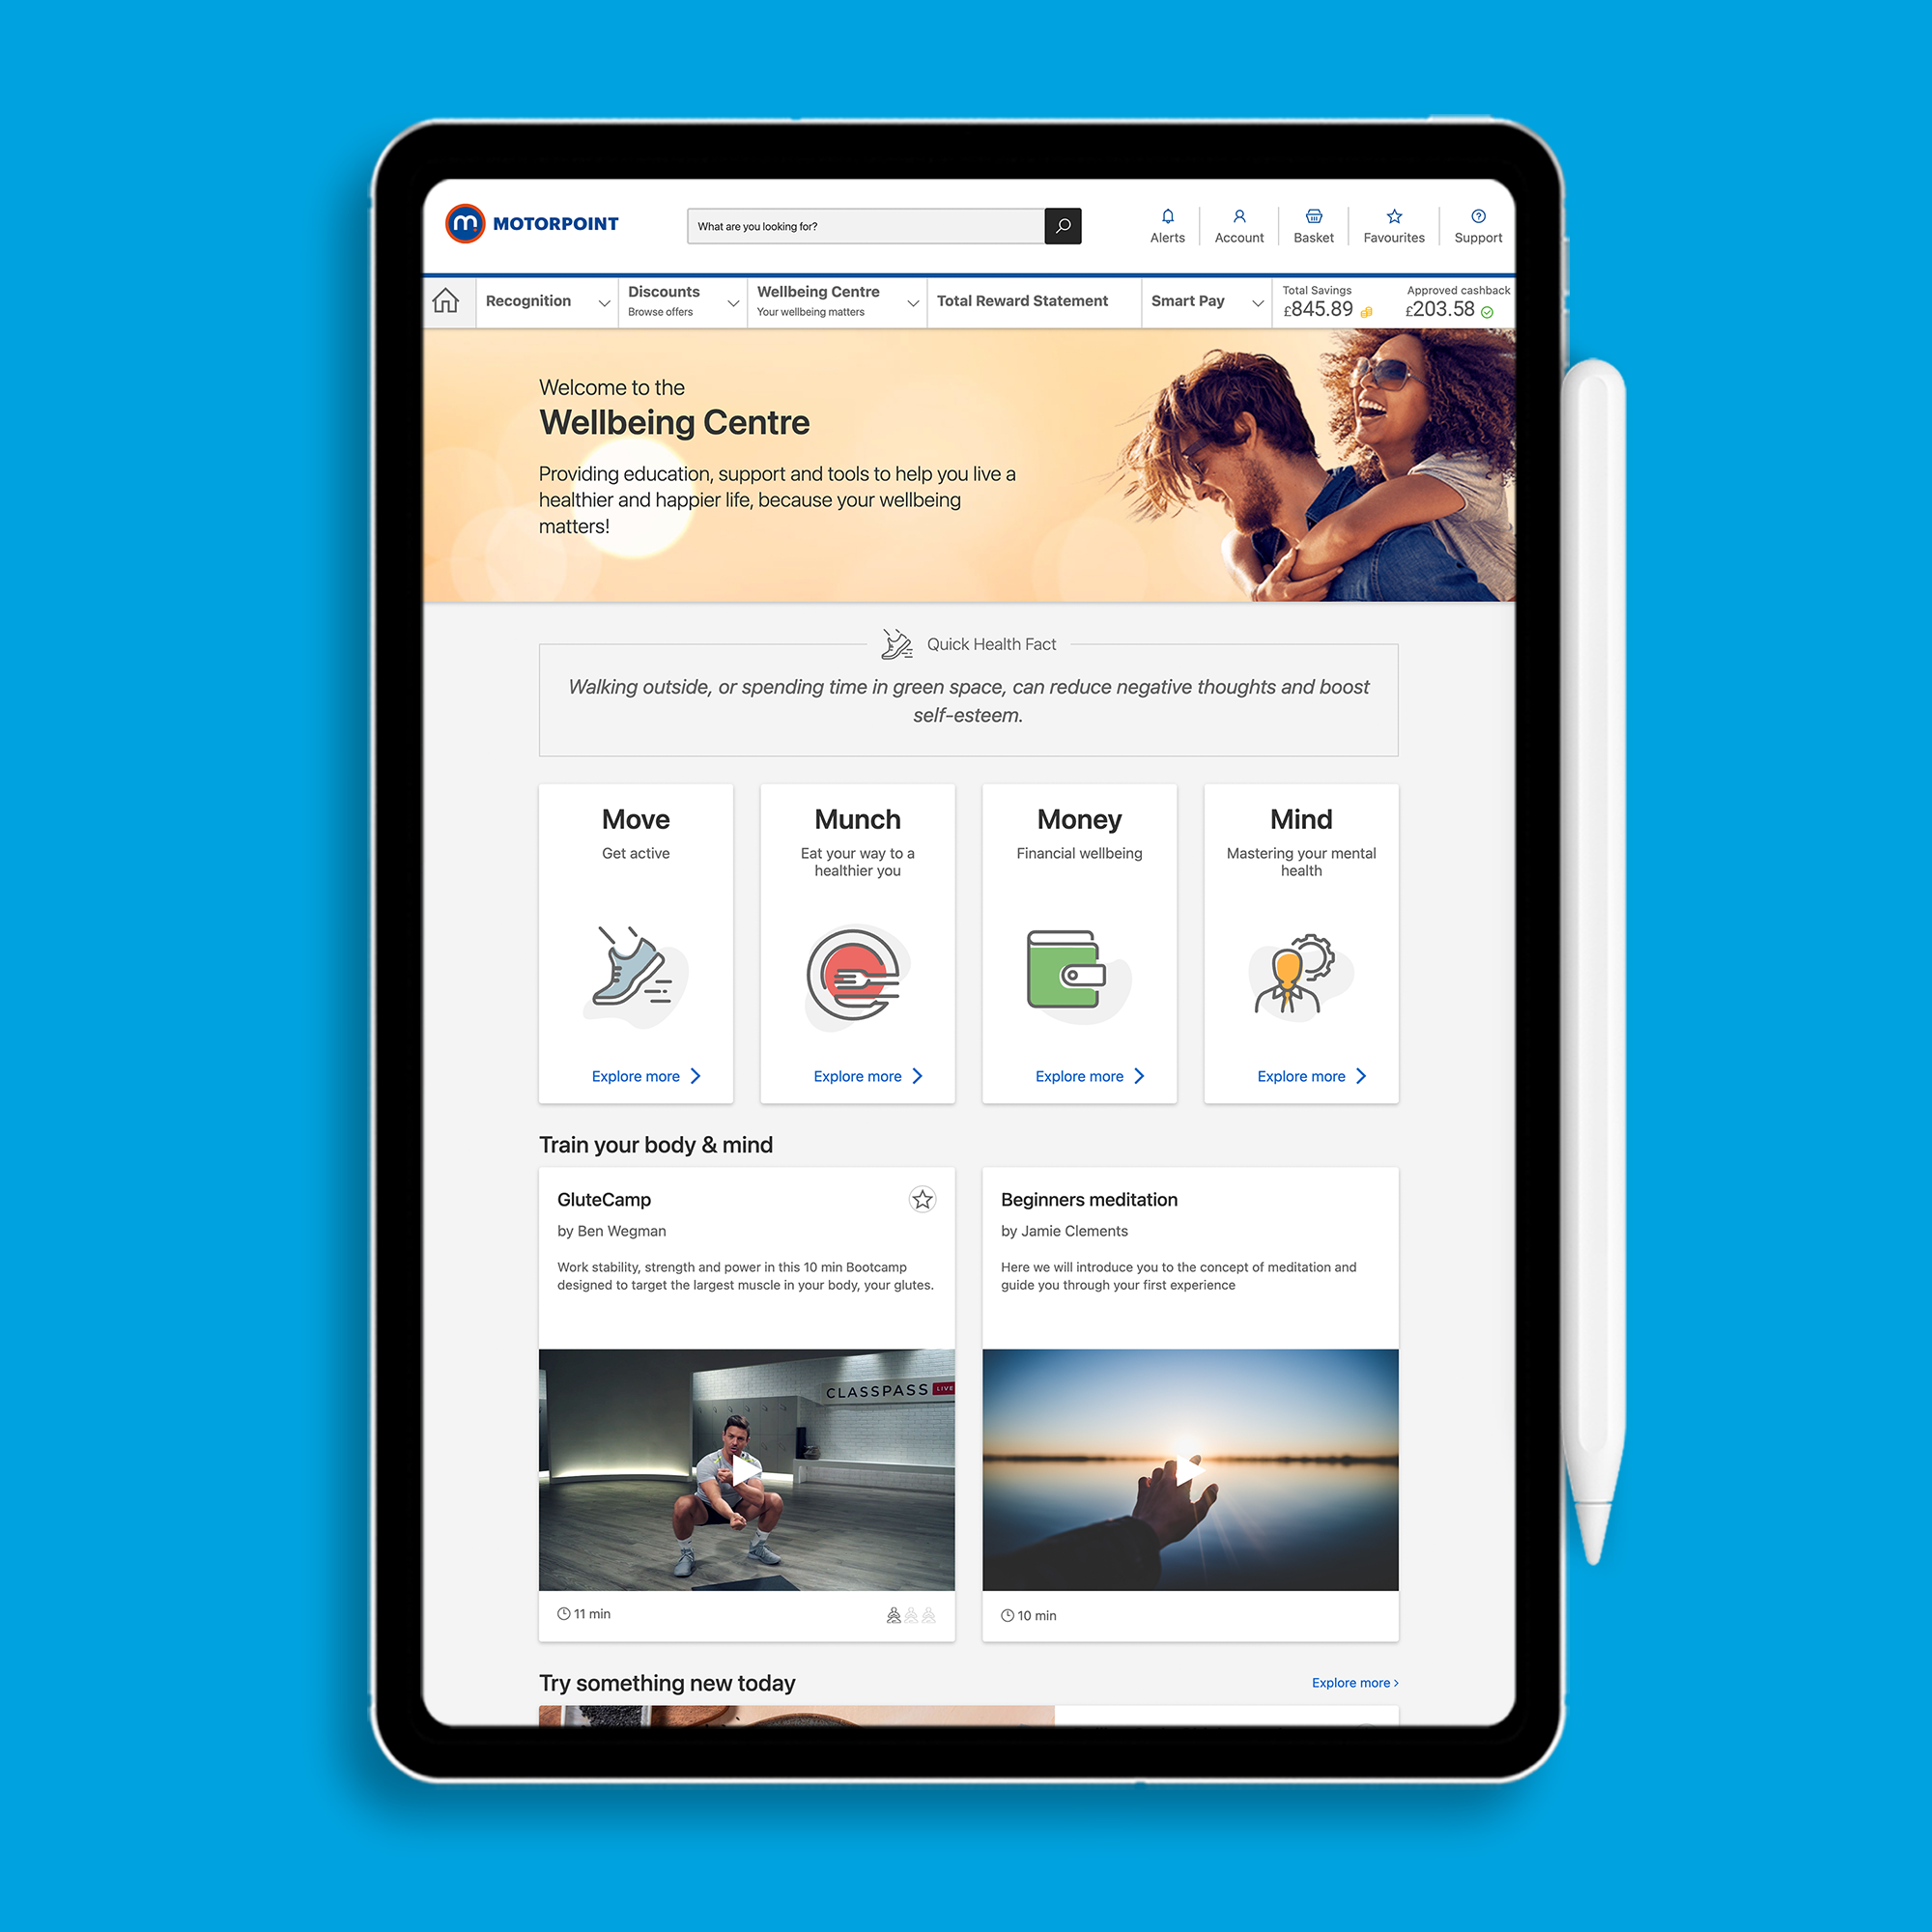Click the Munch category food icon

856,970
